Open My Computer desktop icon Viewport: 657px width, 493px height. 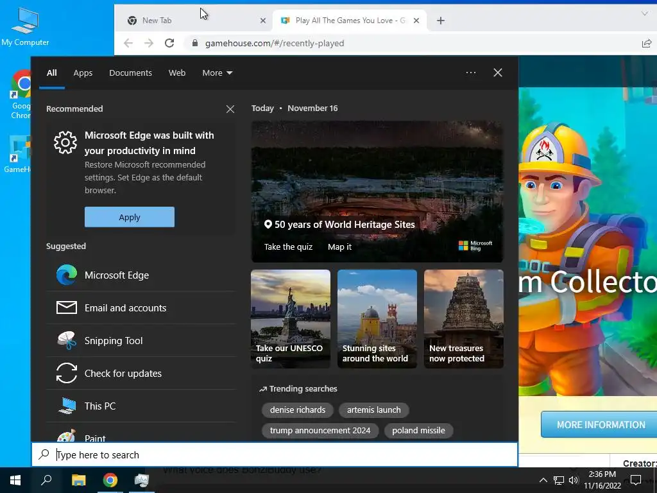[25, 27]
